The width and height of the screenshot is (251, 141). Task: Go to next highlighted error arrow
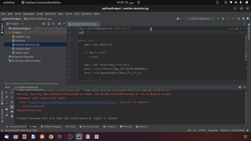click(x=245, y=29)
